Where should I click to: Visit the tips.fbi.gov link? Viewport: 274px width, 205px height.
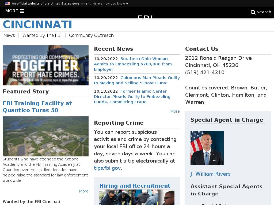[x=108, y=168]
